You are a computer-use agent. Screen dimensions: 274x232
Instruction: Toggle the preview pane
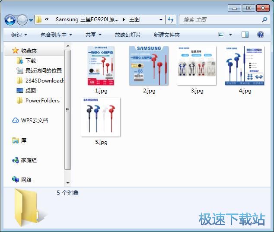tap(245, 35)
